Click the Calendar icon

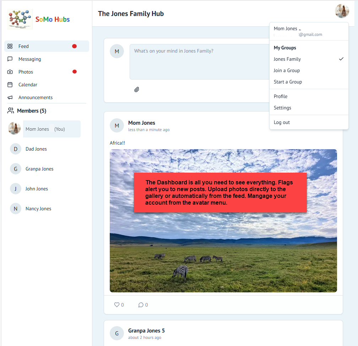click(x=10, y=84)
